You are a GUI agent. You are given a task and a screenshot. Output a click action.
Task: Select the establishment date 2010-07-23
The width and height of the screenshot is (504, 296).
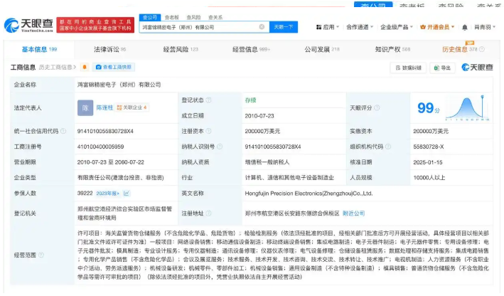[259, 116]
